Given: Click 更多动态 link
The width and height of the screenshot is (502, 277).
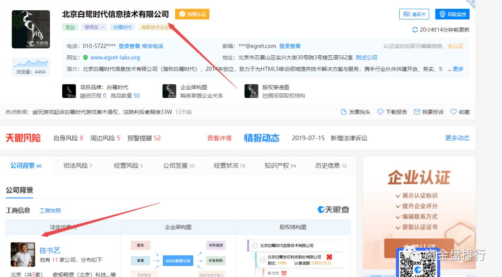Looking at the screenshot, I should pos(457,138).
